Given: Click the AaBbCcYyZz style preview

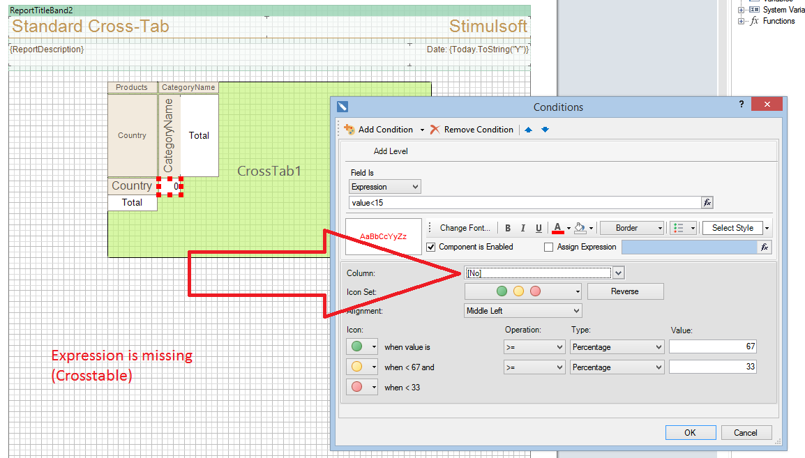Looking at the screenshot, I should pos(384,236).
